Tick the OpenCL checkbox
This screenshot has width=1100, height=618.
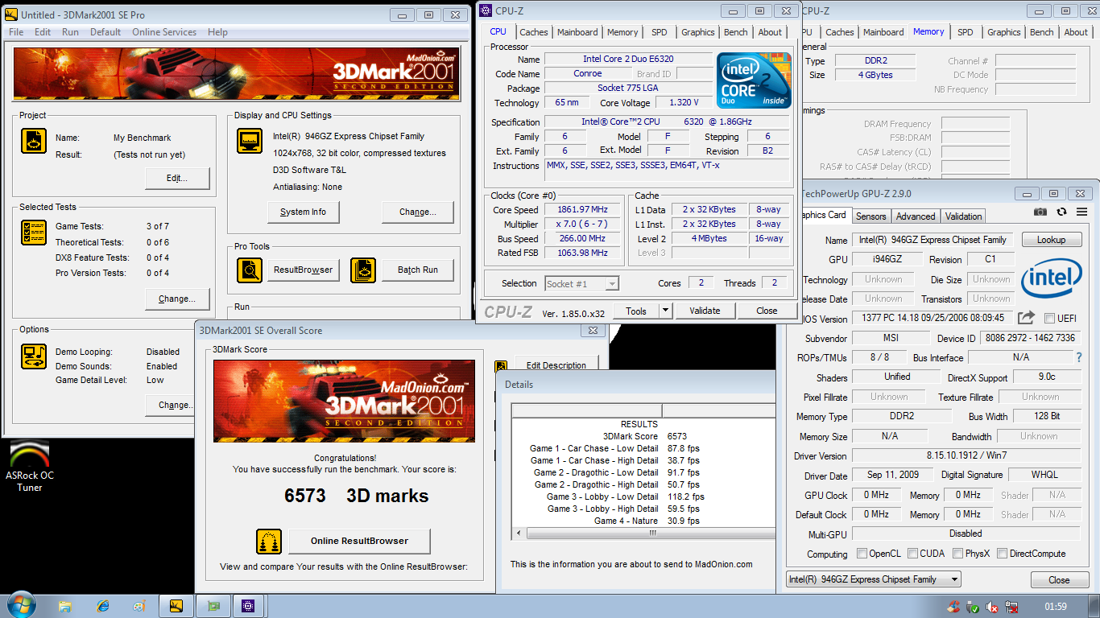(862, 554)
